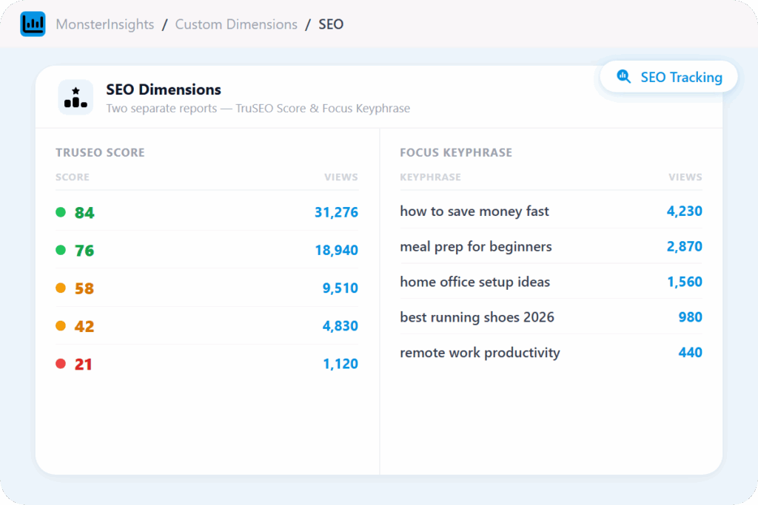
Task: Click the orange dot beside score 42
Action: tap(61, 326)
